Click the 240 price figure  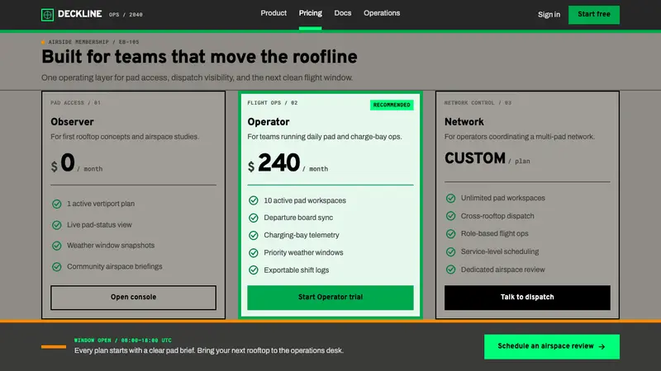(x=279, y=162)
